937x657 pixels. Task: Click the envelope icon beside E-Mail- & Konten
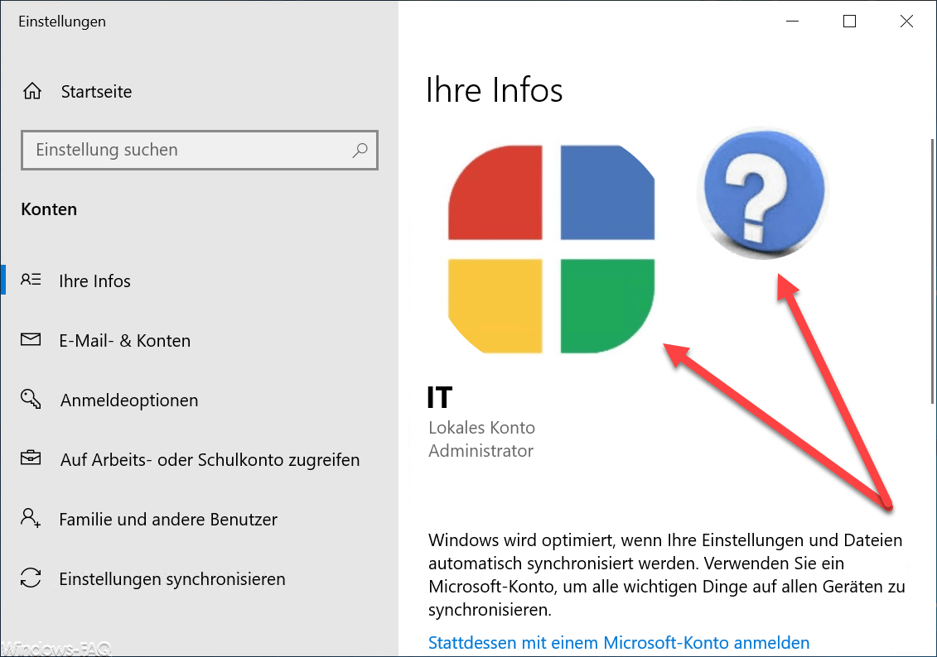(x=31, y=340)
